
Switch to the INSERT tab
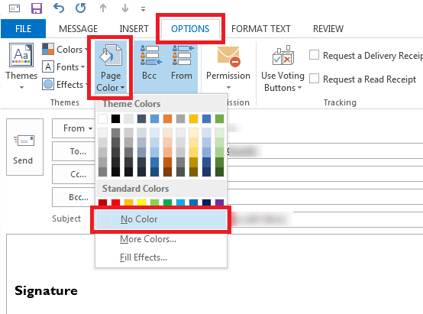[x=134, y=28]
